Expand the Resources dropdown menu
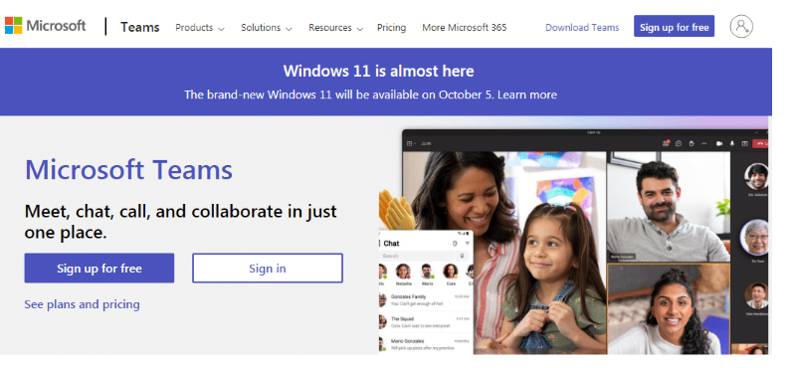Screen dimensions: 796x368 (335, 28)
